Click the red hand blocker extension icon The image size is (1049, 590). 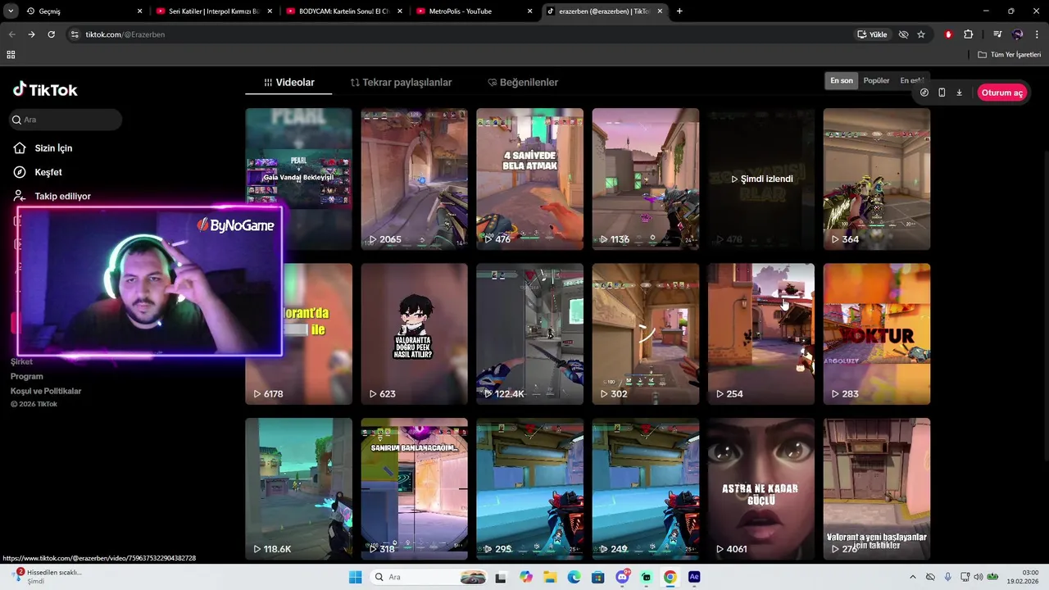pos(949,34)
